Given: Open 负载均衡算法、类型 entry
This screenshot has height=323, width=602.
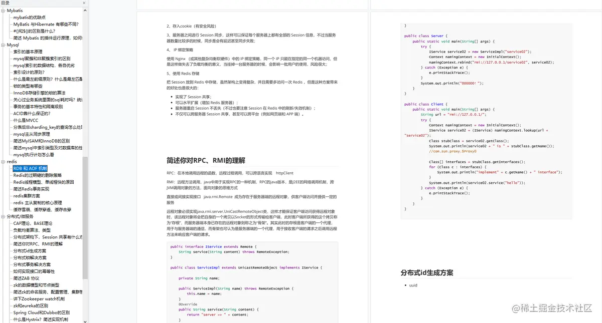Looking at the screenshot, I should 32,230.
